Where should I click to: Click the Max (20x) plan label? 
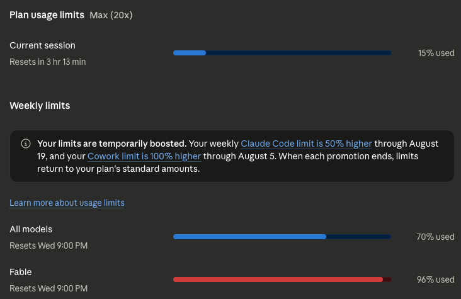pyautogui.click(x=111, y=15)
